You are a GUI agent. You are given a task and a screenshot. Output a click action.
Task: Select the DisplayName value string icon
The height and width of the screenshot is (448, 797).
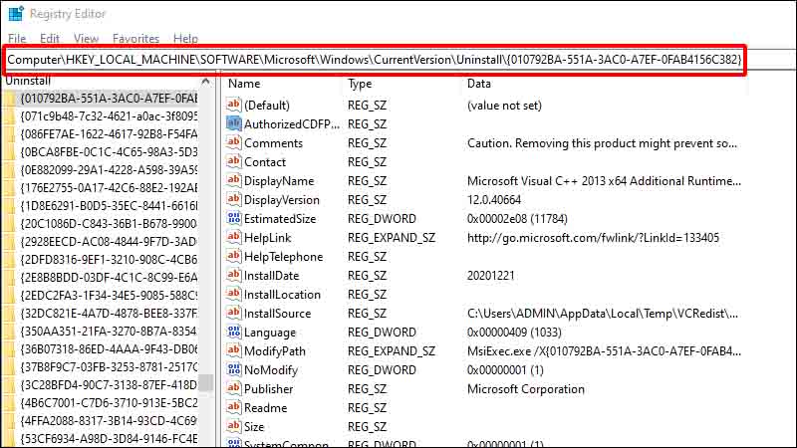234,180
